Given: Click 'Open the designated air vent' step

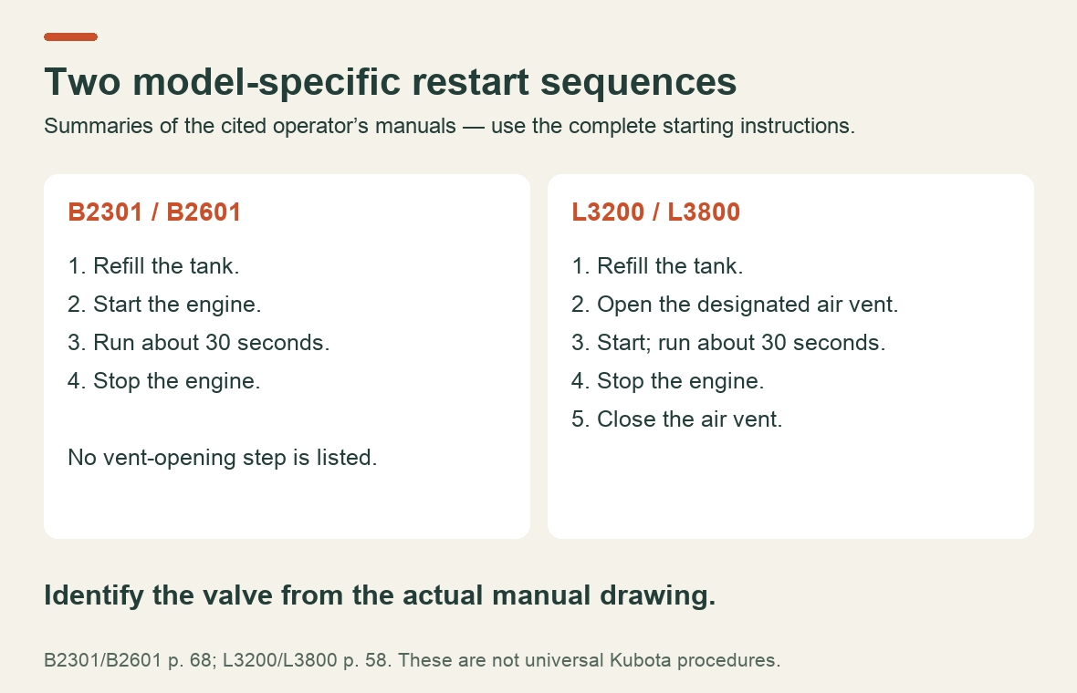Looking at the screenshot, I should (735, 305).
